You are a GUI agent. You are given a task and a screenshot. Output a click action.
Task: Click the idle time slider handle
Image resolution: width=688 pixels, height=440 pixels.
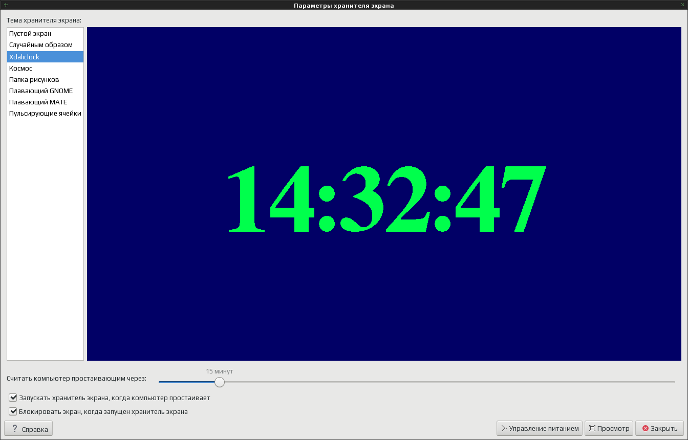220,382
